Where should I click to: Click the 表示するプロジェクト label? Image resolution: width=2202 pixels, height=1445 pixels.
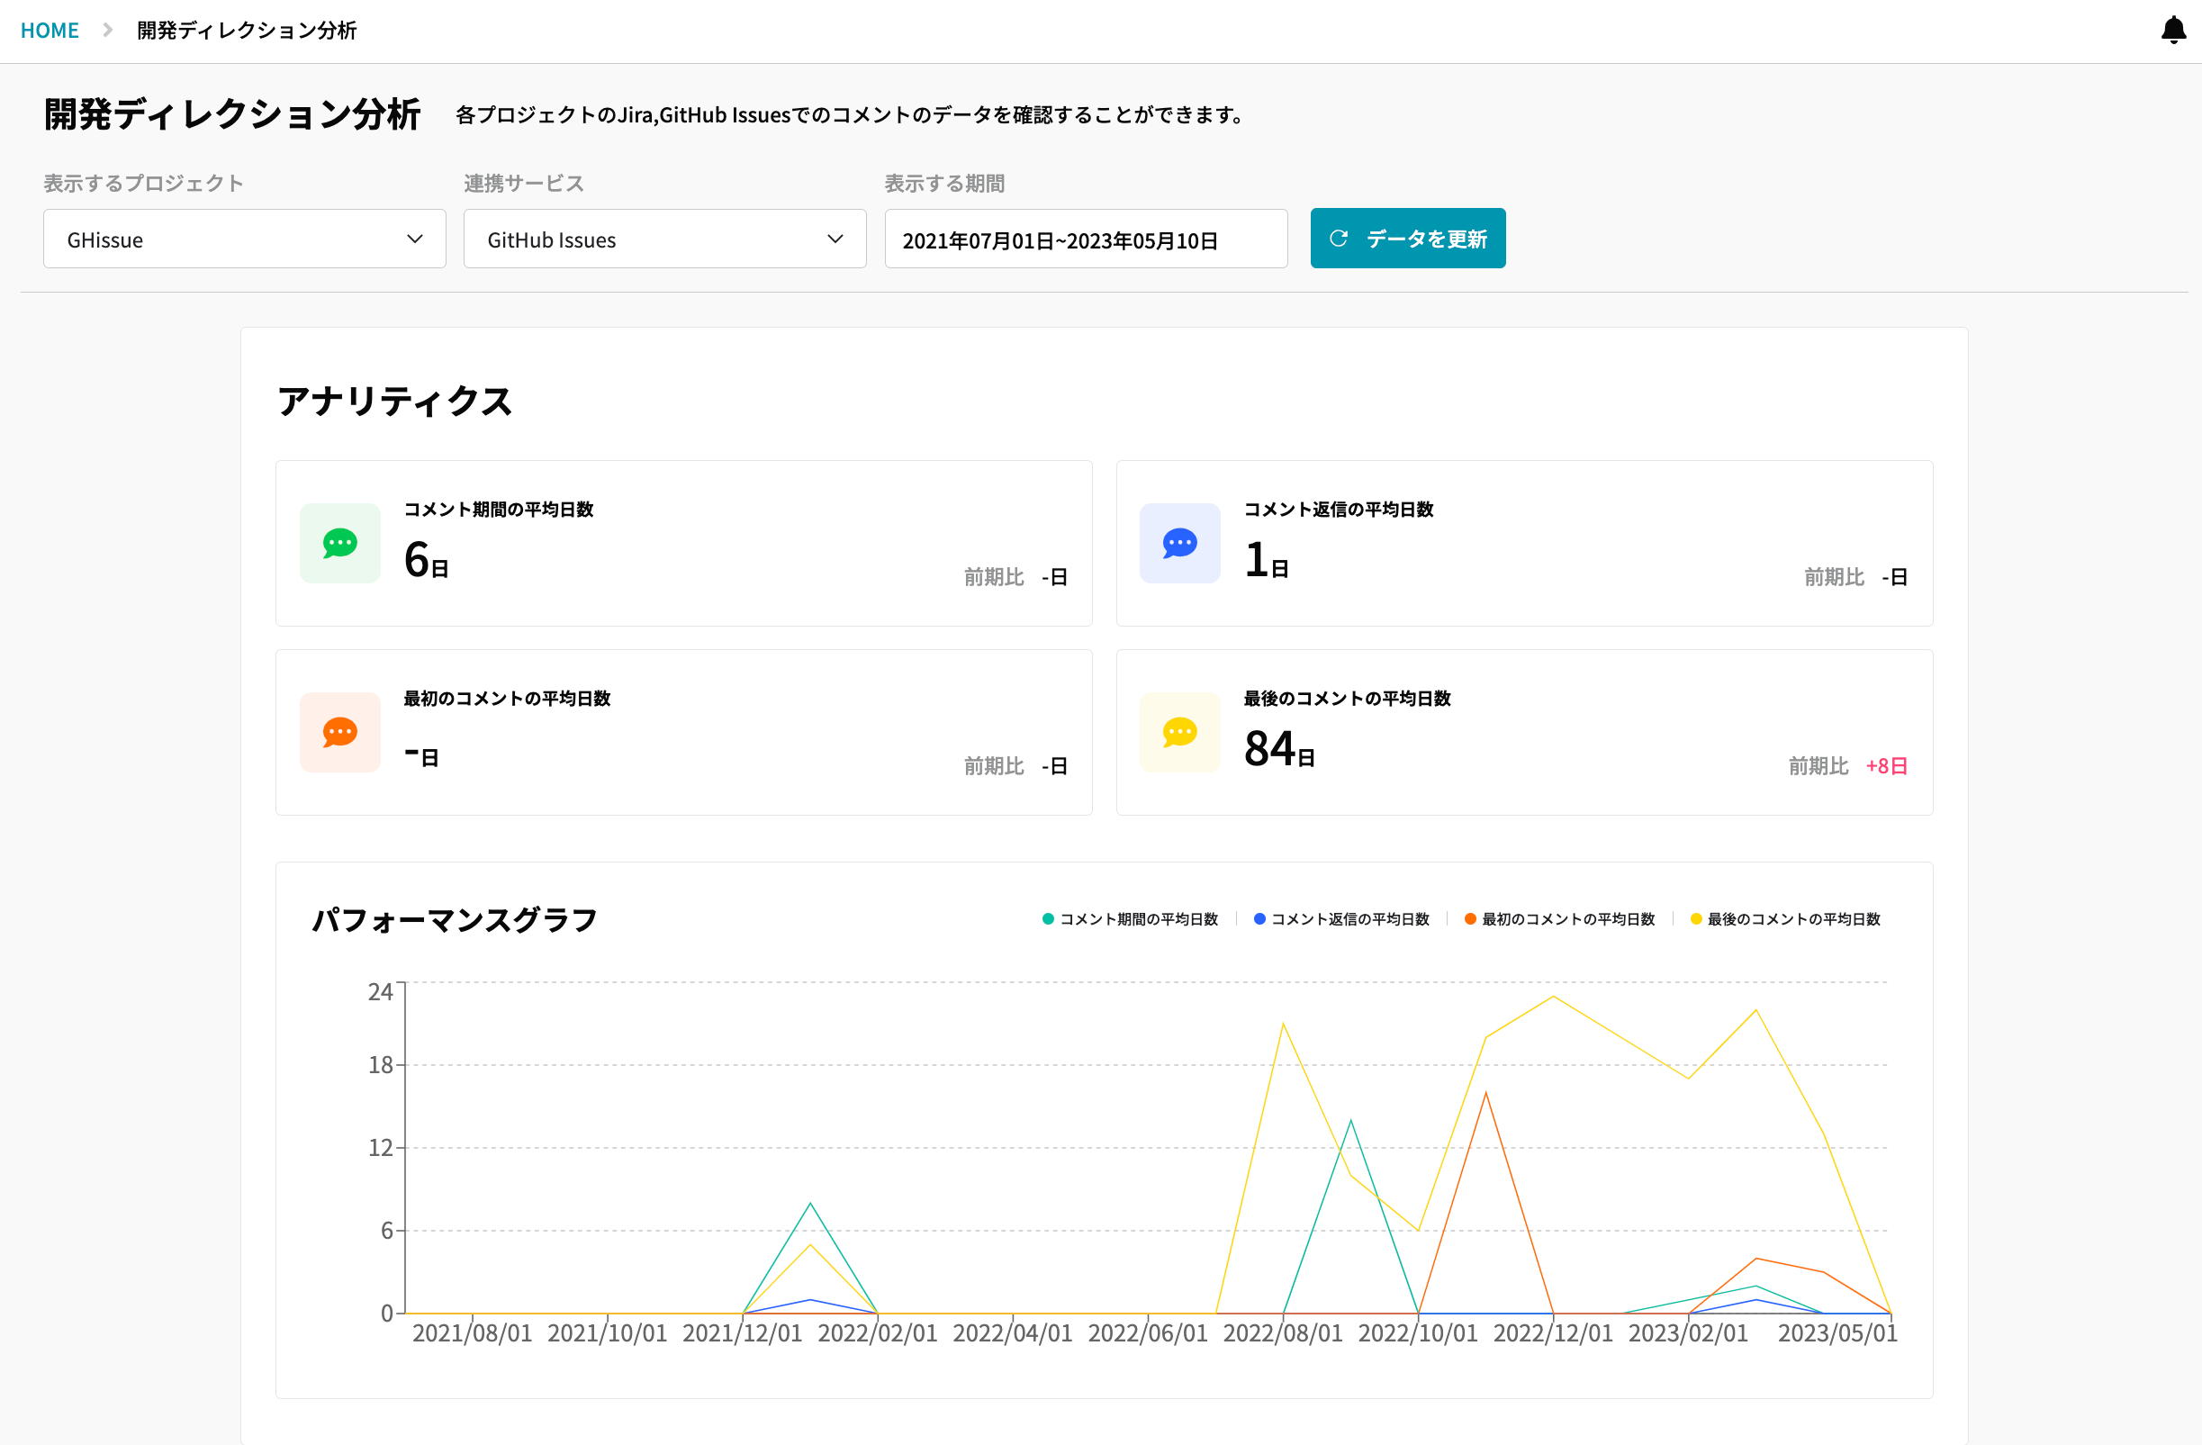pos(143,183)
